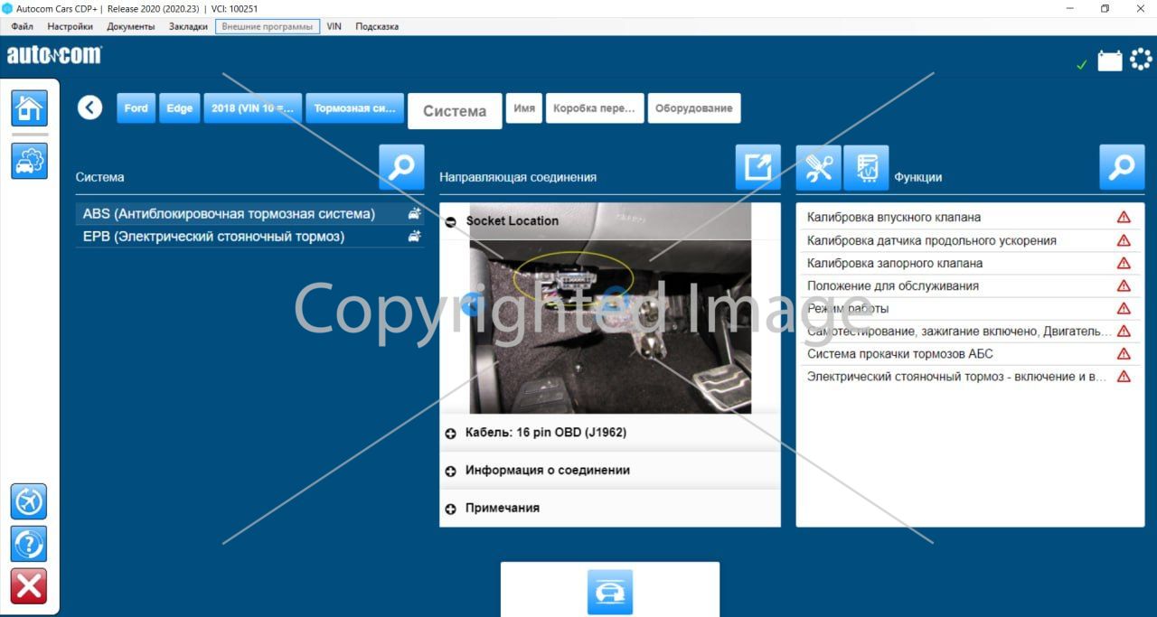The height and width of the screenshot is (617, 1157).
Task: Select the Ford breadcrumb button
Action: point(136,108)
